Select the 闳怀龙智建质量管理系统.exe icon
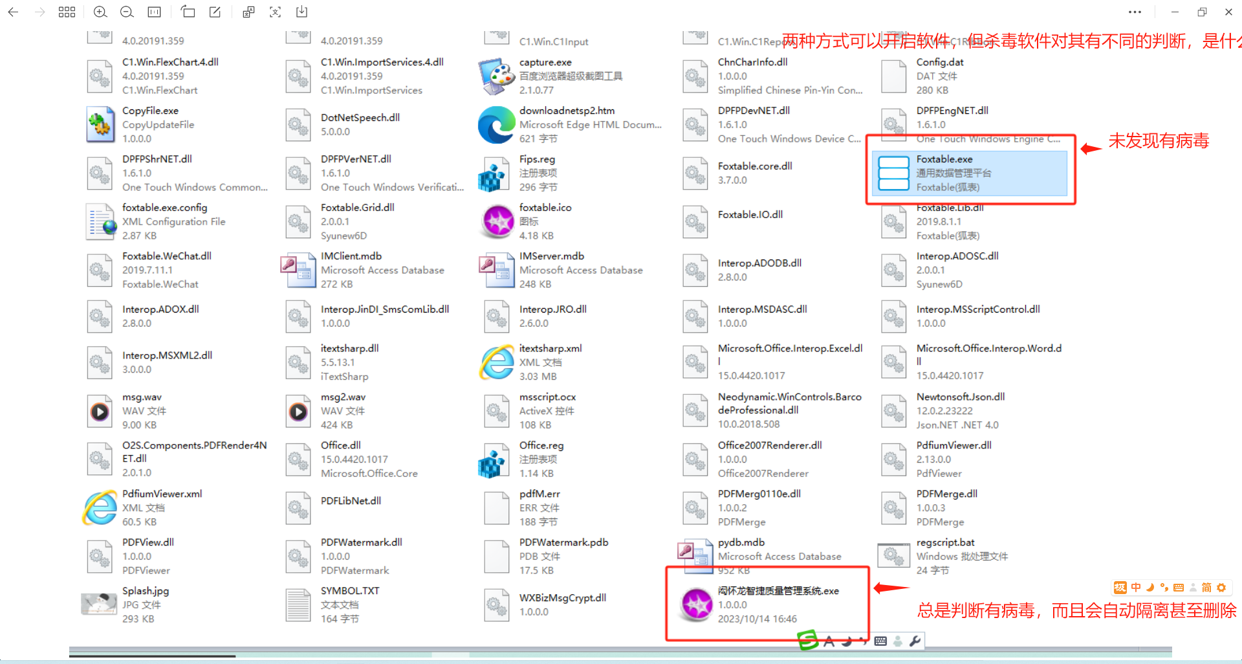Image resolution: width=1242 pixels, height=664 pixels. coord(697,605)
